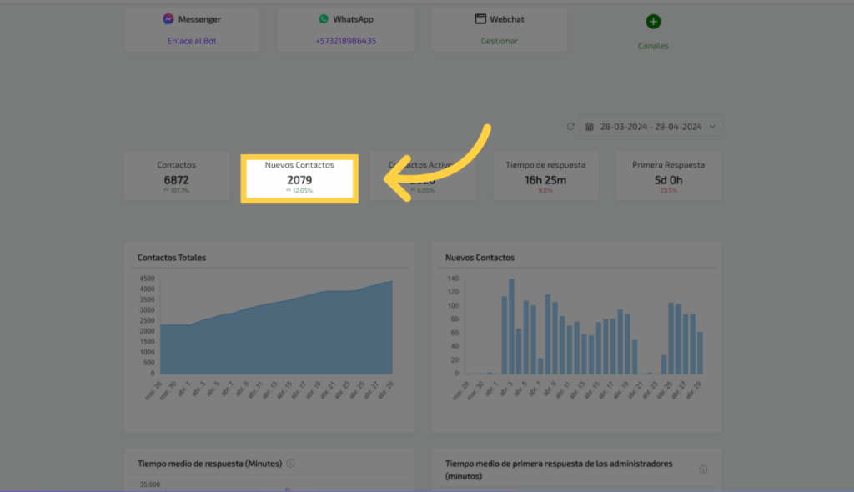This screenshot has height=492, width=854.
Task: Select the Tiempo de respuesta card
Action: (x=545, y=176)
